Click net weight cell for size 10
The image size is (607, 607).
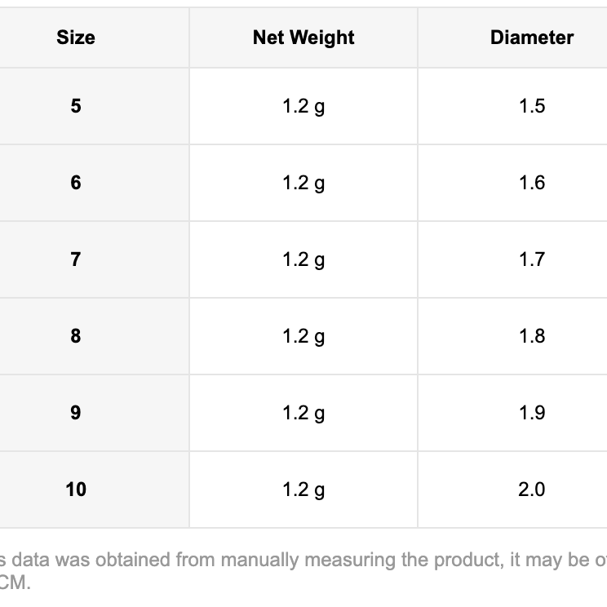(303, 490)
